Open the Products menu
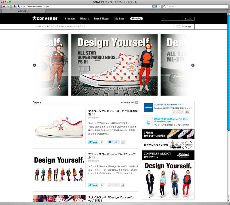The width and height of the screenshot is (230, 205). (x=70, y=19)
